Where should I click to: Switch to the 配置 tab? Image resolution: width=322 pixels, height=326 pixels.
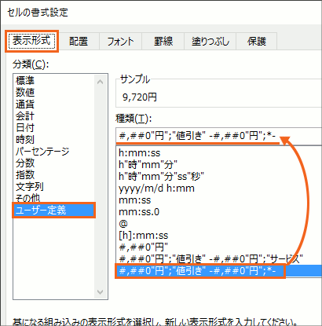point(79,42)
